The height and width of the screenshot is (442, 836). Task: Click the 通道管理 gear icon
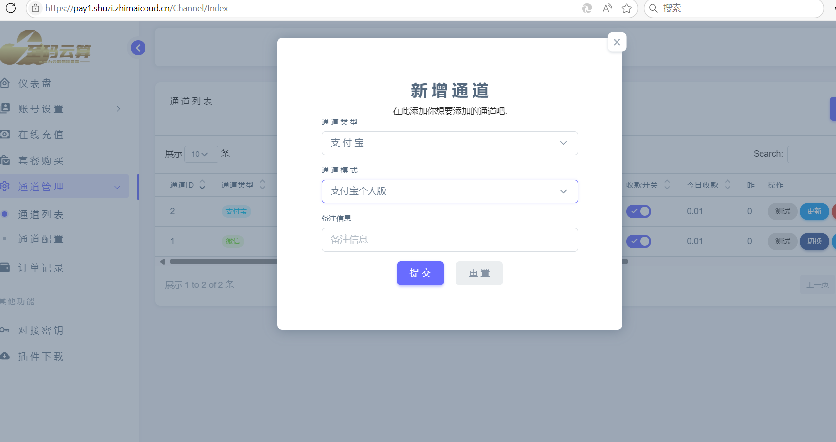tap(5, 186)
